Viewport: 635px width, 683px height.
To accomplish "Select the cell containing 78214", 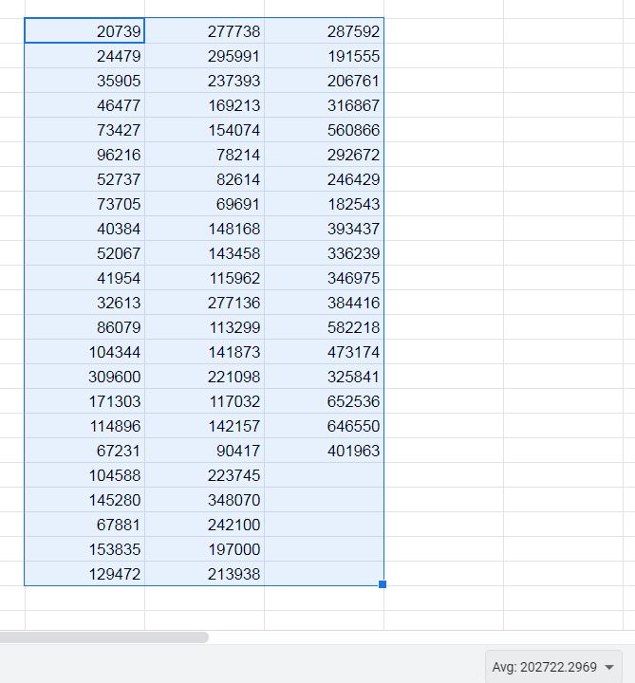I will coord(204,155).
